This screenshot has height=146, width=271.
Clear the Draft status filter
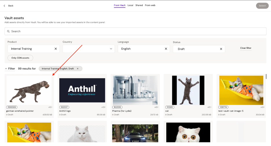tap(221, 49)
